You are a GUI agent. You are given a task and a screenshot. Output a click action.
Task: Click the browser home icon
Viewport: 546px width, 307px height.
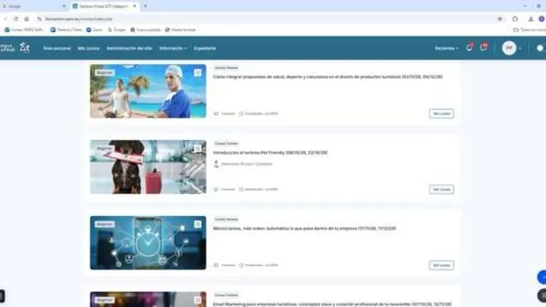(x=26, y=18)
